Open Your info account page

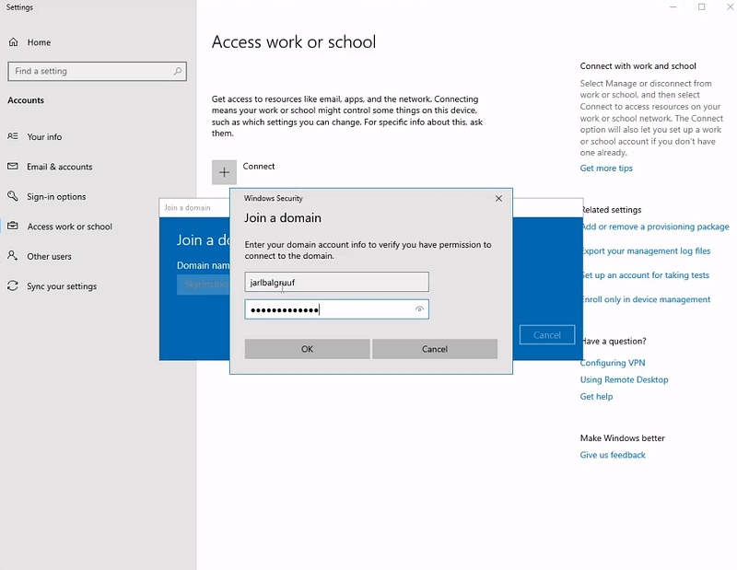point(44,137)
